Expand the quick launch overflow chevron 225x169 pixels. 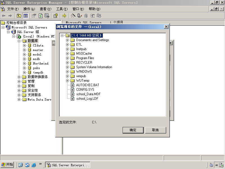tap(40, 164)
